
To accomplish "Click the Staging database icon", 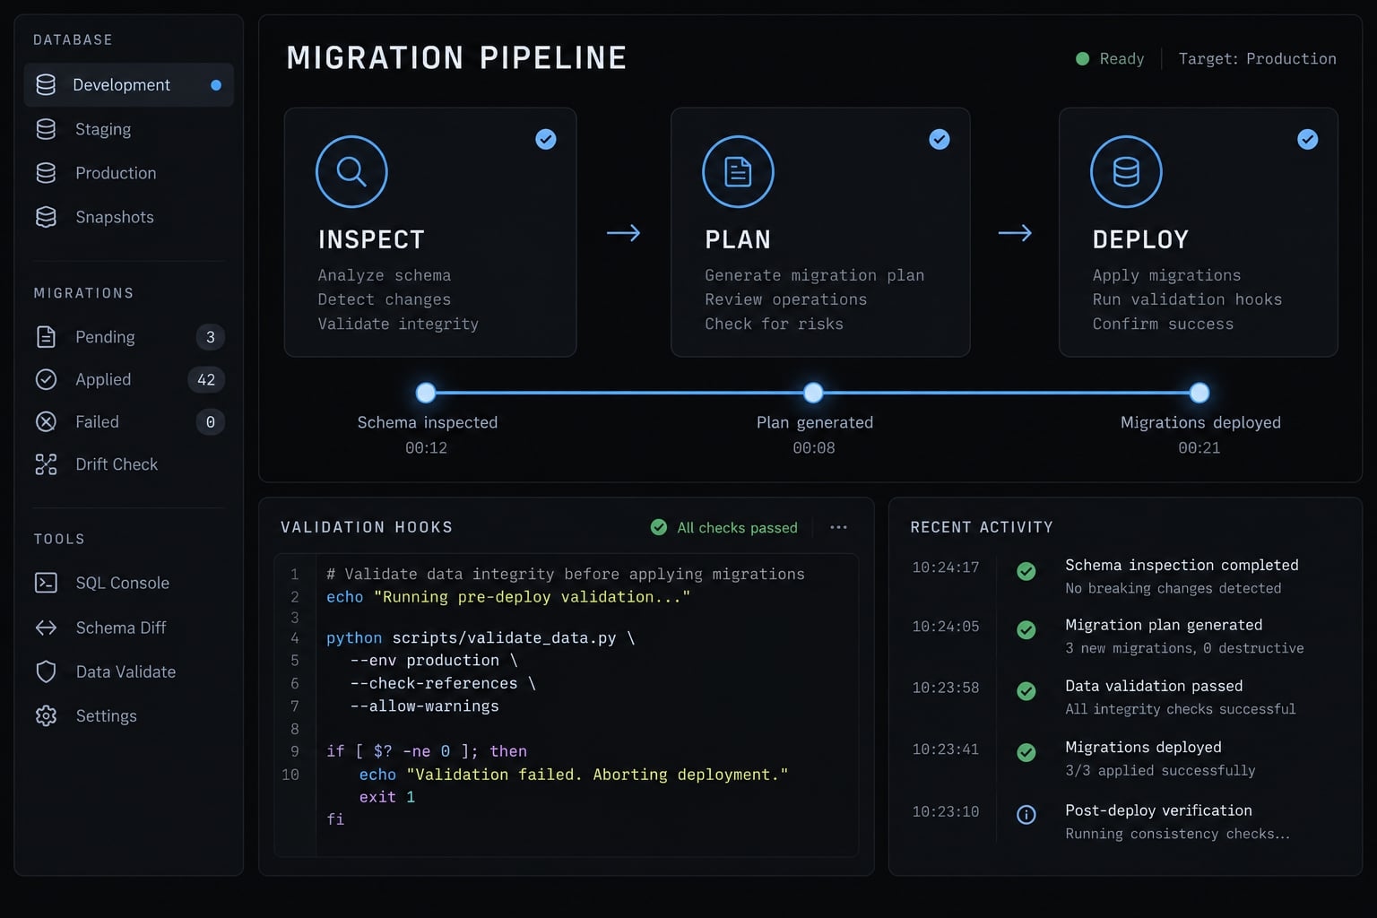I will click(46, 129).
